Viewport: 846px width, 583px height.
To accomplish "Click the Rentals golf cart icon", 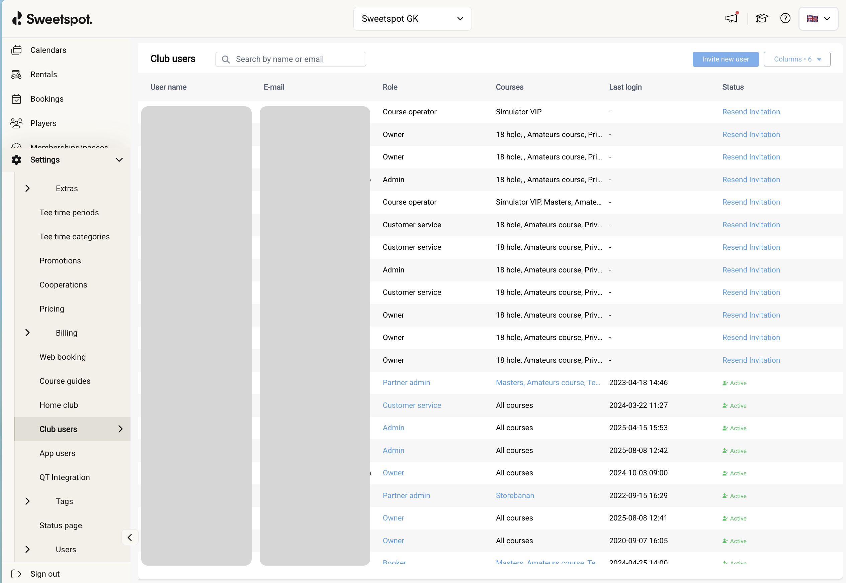I will point(16,75).
